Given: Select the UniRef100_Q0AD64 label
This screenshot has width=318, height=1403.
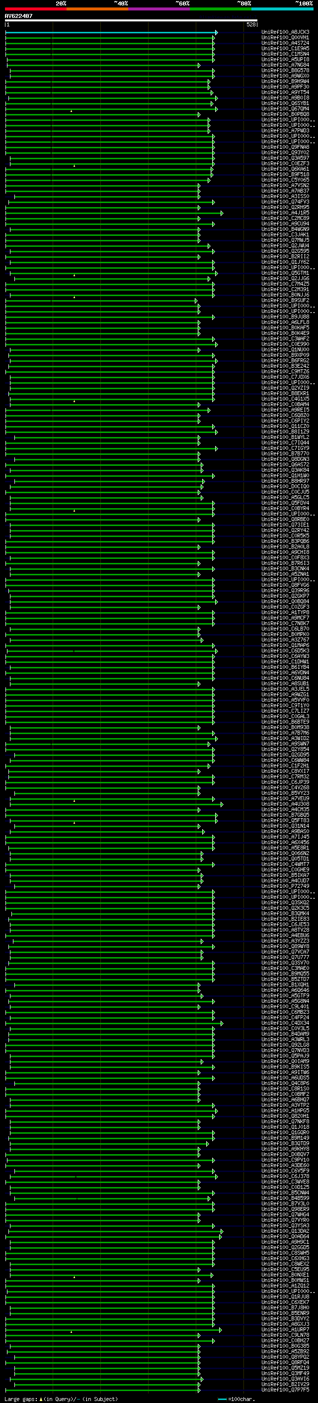Looking at the screenshot, I should click(285, 1236).
